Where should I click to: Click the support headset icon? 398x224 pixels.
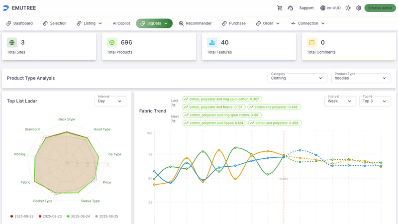tap(290, 8)
